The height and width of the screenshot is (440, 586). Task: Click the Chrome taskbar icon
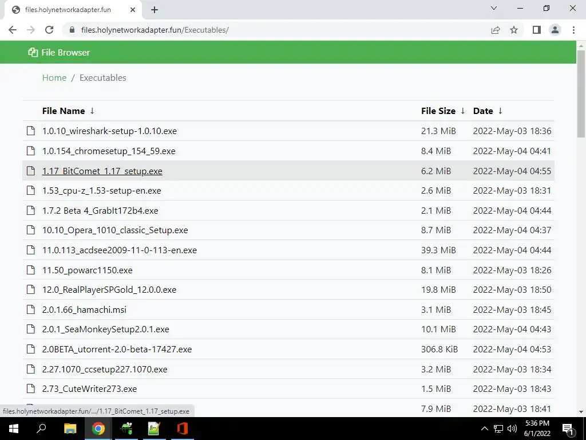tap(98, 429)
